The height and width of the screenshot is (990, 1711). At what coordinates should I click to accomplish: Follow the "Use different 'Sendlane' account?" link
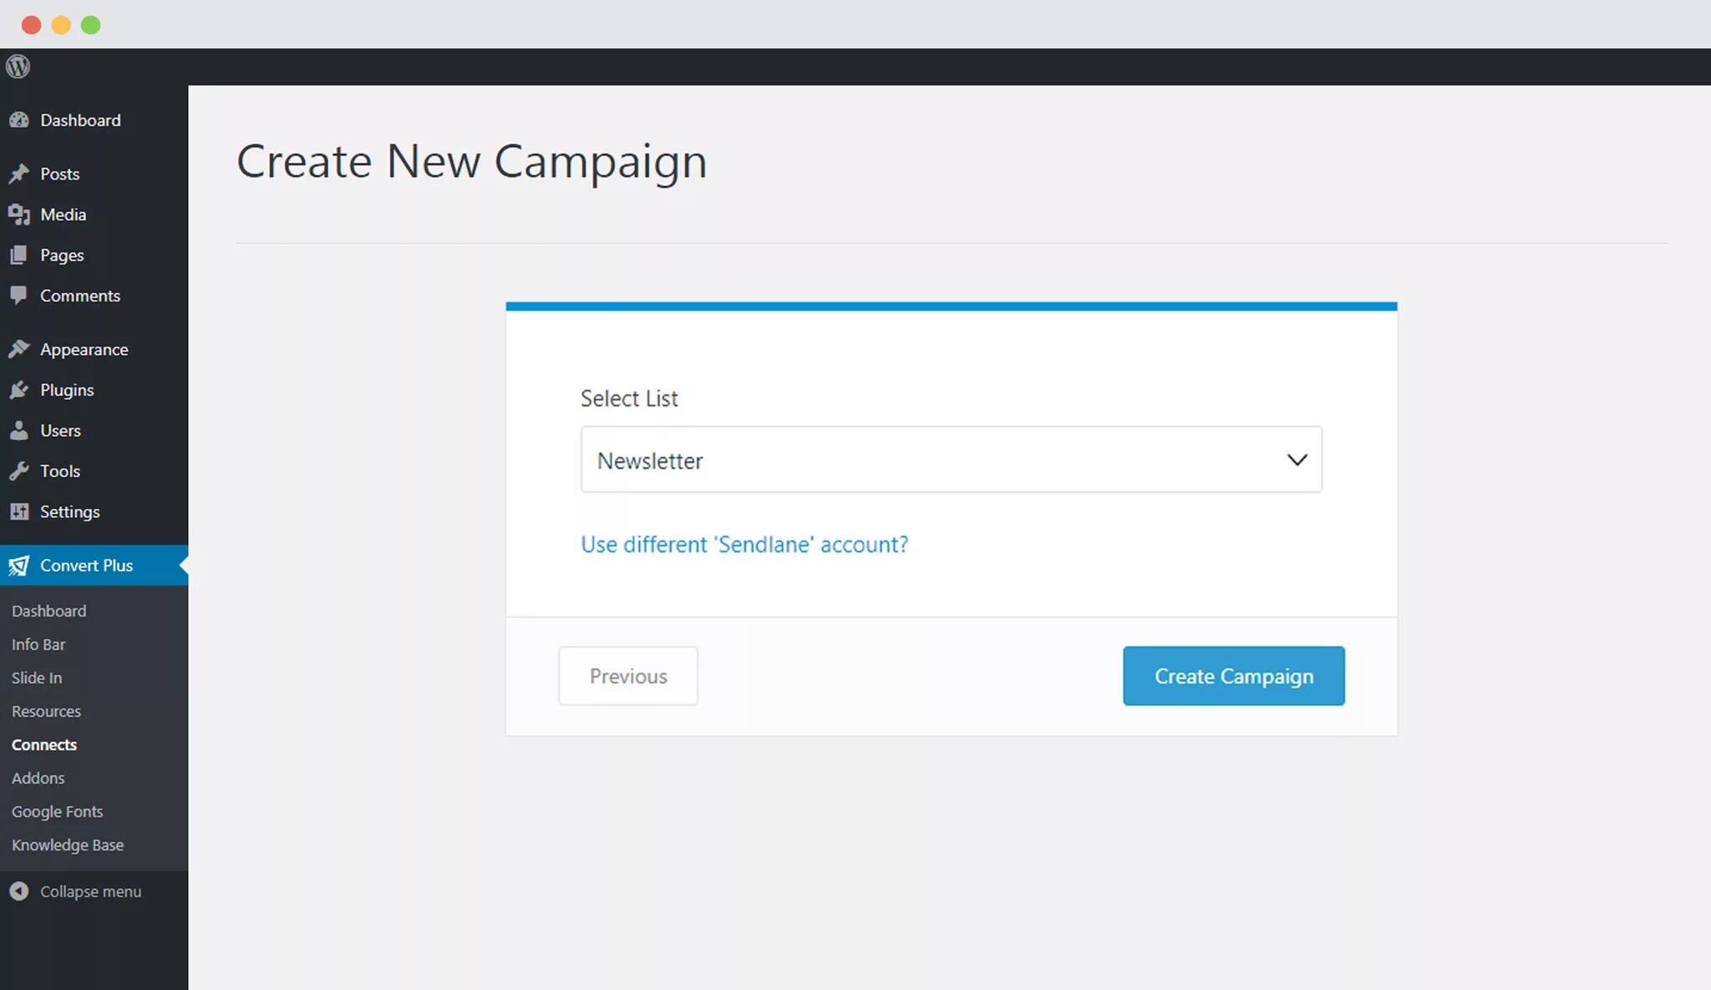744,545
